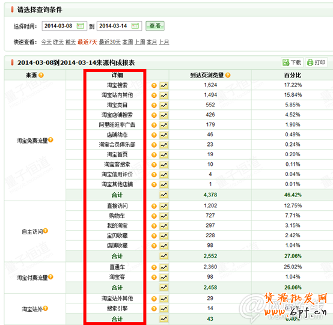This screenshot has height=325, width=333.
Task: Click the start date field 2014-03-08
Action: click(64, 26)
